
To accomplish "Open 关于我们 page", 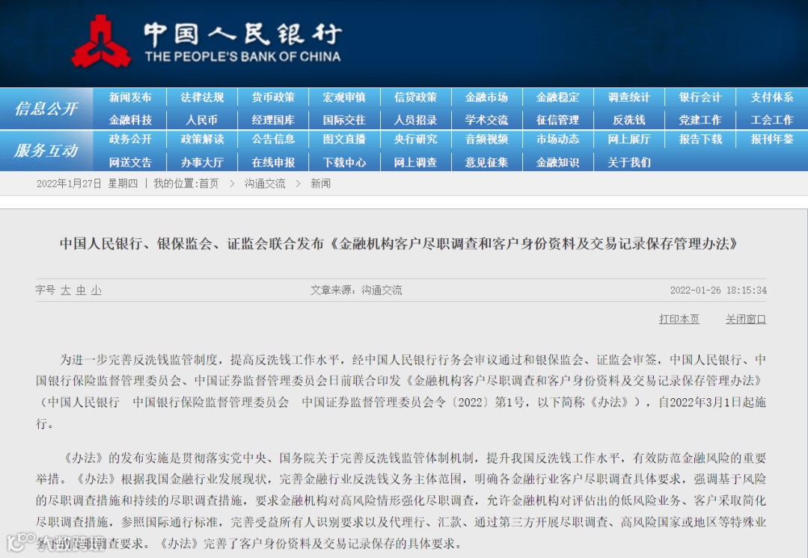I will pyautogui.click(x=629, y=163).
